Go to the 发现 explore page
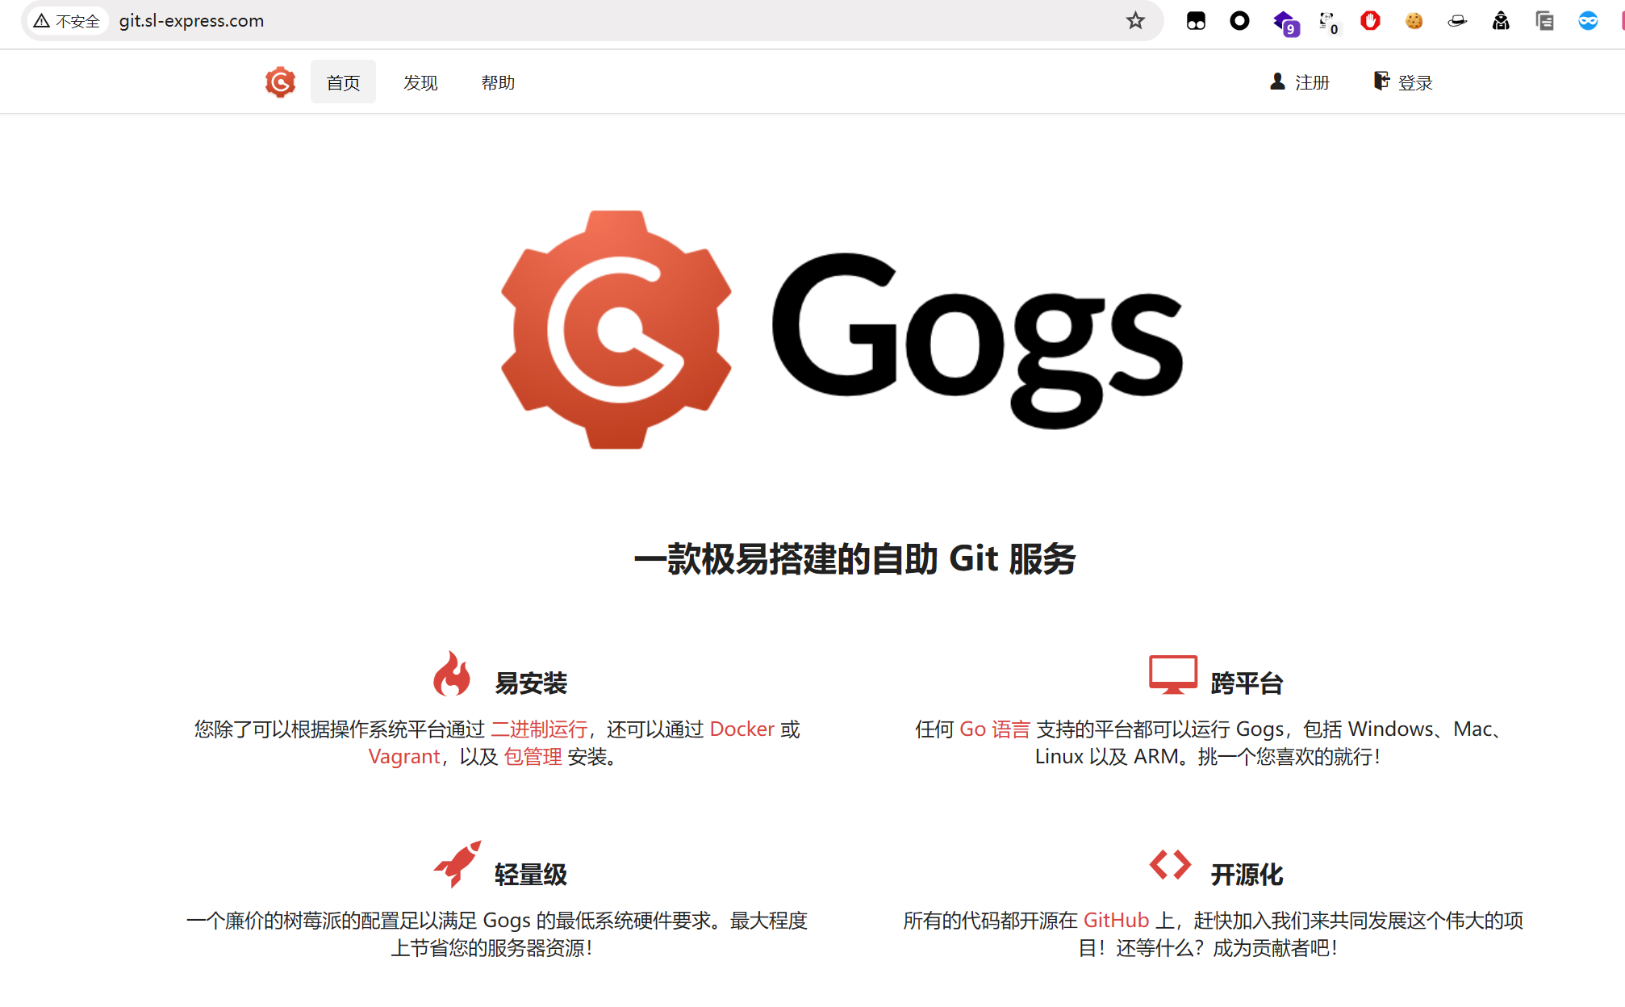Screen dimensions: 1625x1007 click(420, 82)
